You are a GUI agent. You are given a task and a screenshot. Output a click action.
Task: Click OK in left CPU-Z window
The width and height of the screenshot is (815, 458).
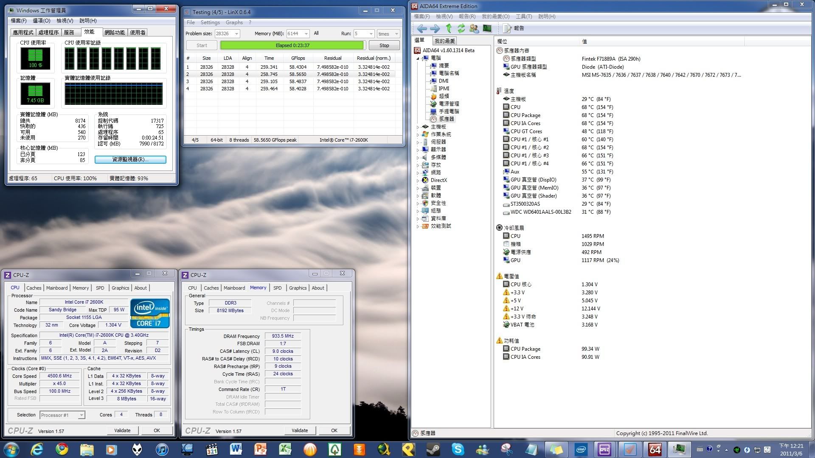point(157,430)
